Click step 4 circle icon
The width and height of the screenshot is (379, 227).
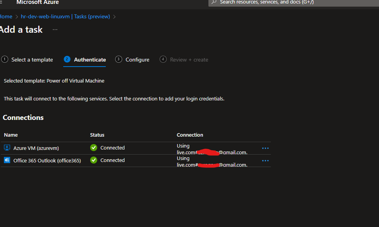(x=163, y=59)
